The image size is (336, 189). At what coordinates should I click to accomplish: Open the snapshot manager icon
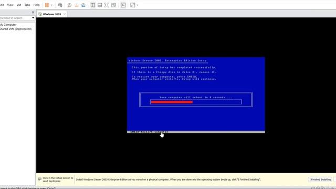click(83, 5)
